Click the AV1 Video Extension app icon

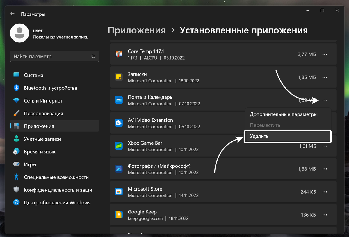pos(119,123)
